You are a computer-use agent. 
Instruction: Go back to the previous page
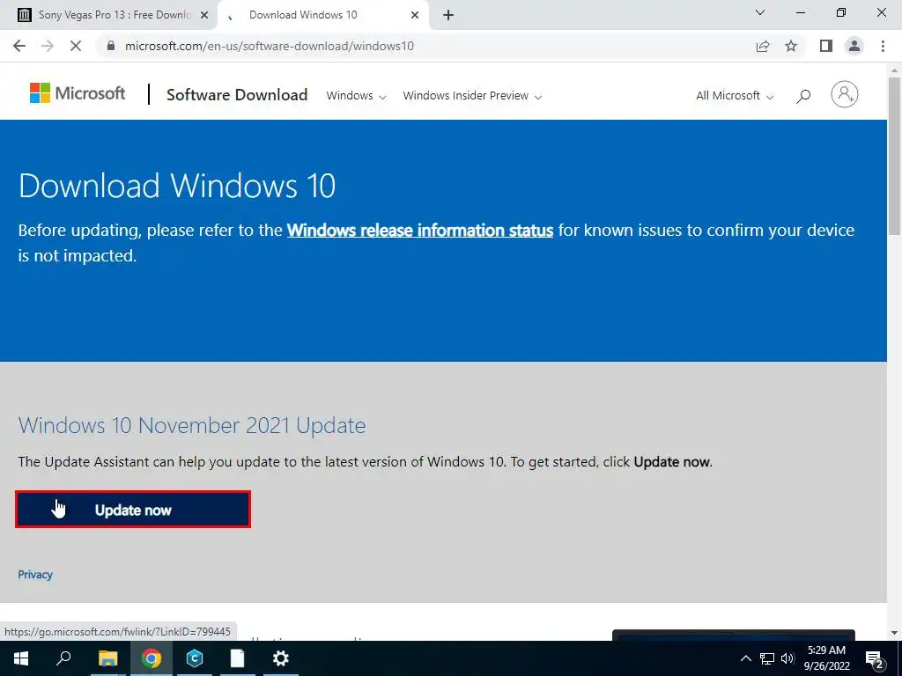[19, 46]
